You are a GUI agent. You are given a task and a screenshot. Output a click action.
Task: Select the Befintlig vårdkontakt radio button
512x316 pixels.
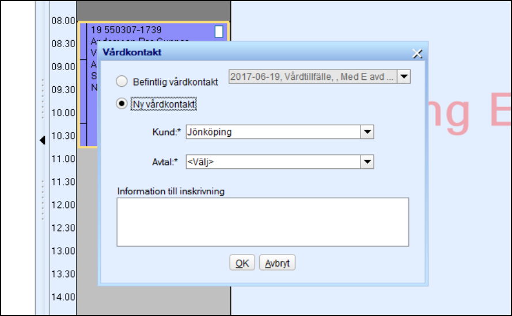coord(122,82)
